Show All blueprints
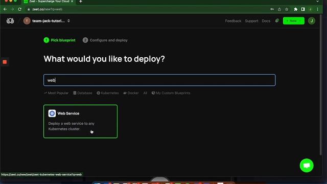This screenshot has height=184, width=327. coord(145,93)
